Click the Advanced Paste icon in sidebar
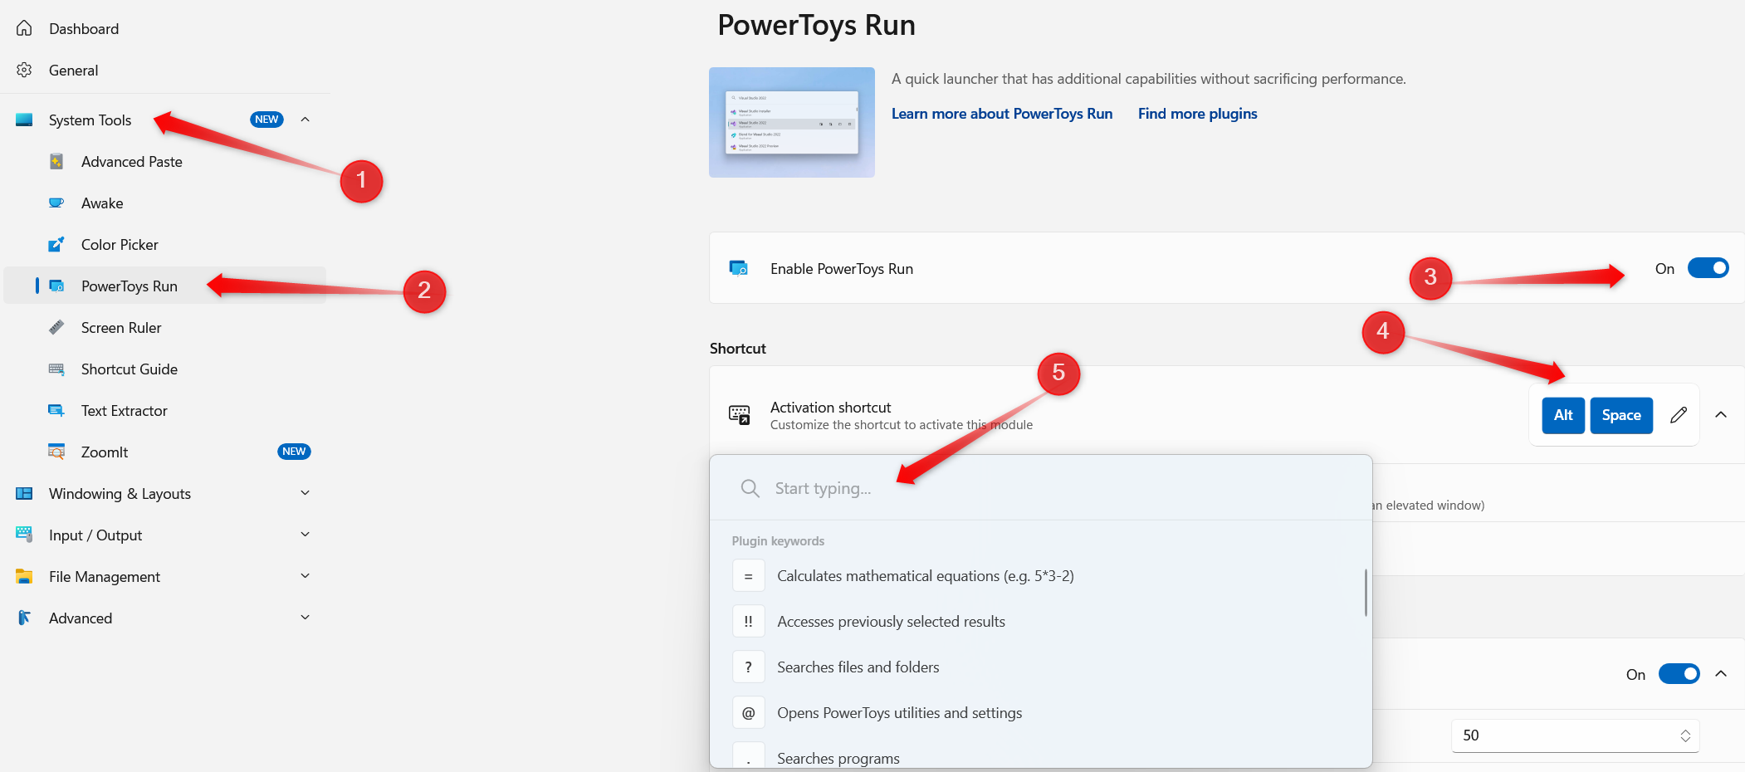Viewport: 1745px width, 772px height. tap(56, 162)
